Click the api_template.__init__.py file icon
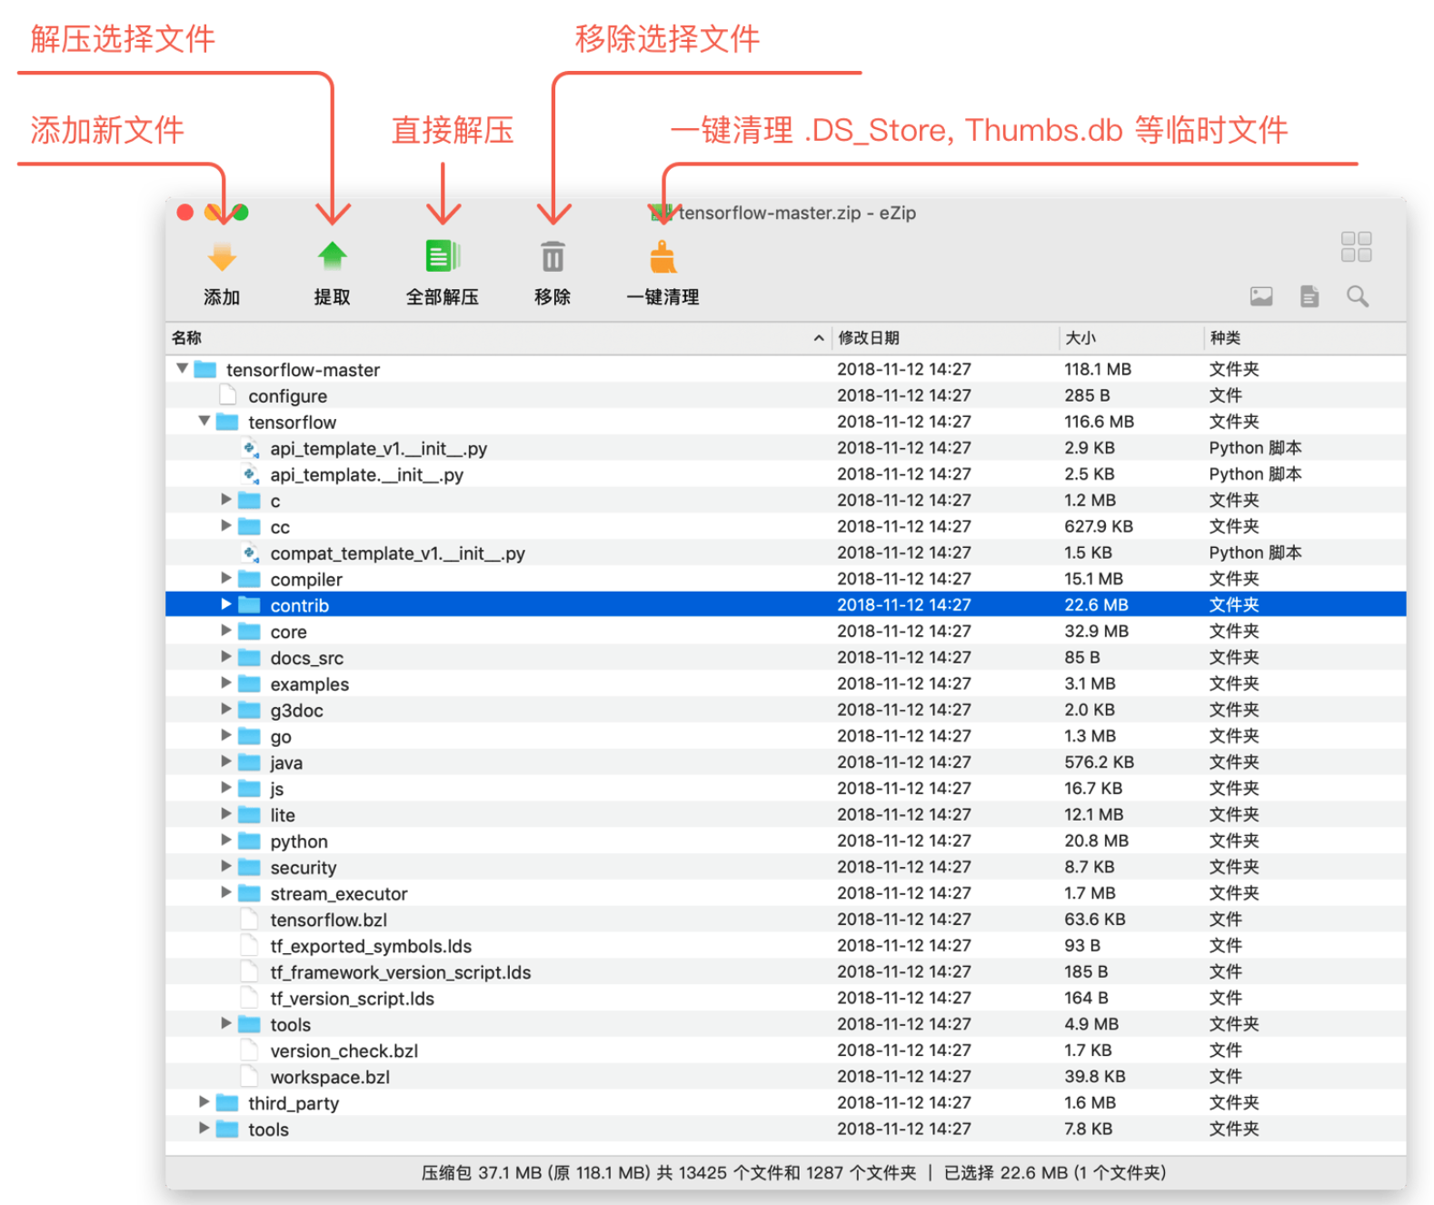Image resolution: width=1434 pixels, height=1205 pixels. pyautogui.click(x=249, y=474)
